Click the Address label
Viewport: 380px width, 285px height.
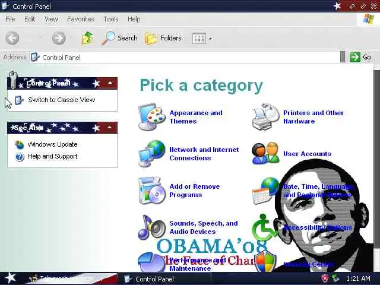14,57
